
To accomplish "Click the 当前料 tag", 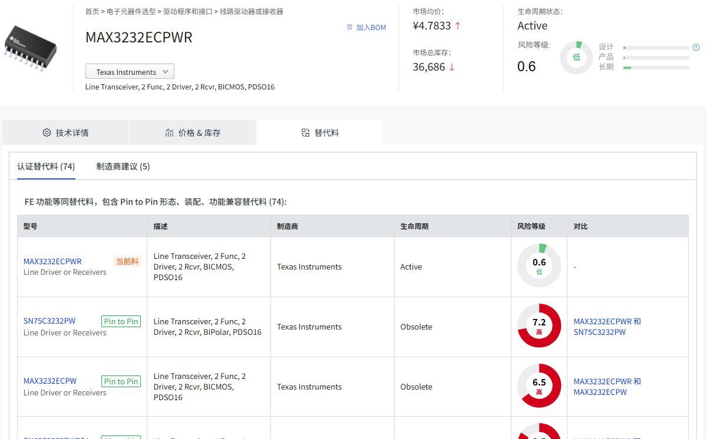I will 127,261.
